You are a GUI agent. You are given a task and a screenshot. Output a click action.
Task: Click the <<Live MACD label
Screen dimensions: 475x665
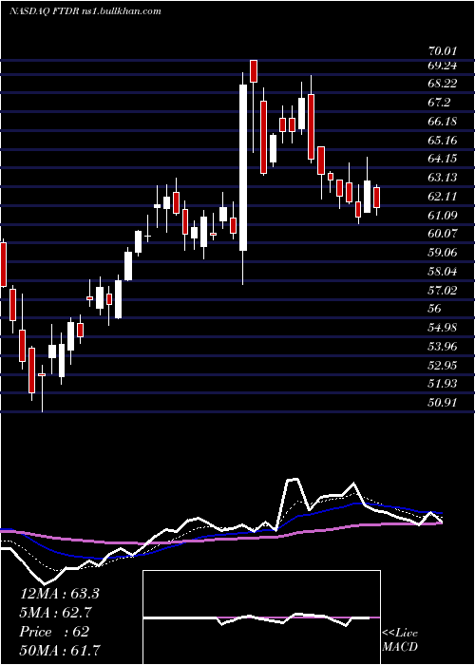click(400, 640)
